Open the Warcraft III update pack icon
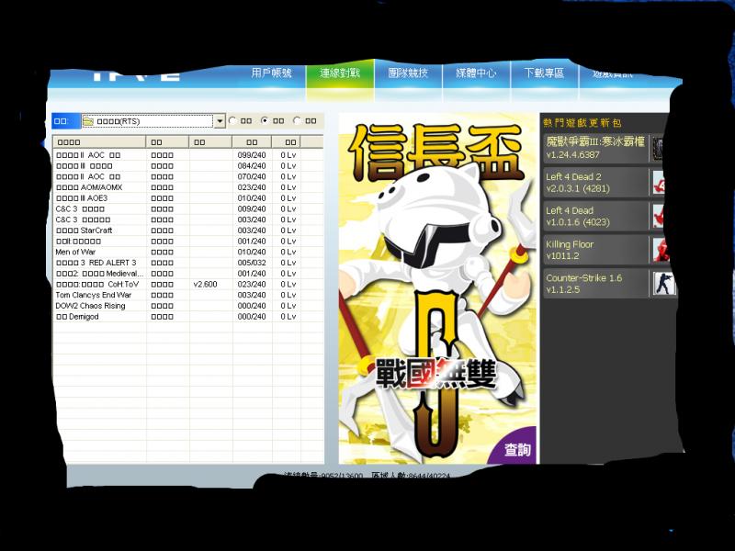The image size is (735, 551). (659, 148)
